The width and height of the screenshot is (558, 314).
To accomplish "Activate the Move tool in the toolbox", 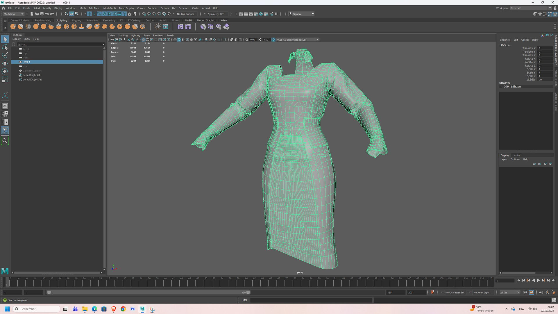I will tap(5, 63).
